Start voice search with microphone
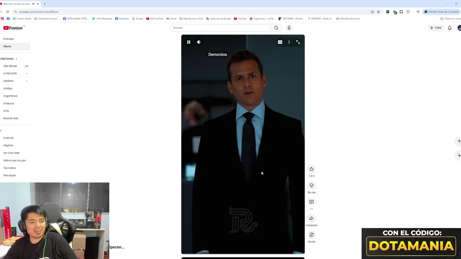This screenshot has width=461, height=259. coord(289,28)
